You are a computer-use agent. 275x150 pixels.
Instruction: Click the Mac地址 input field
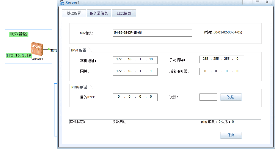click(x=153, y=33)
